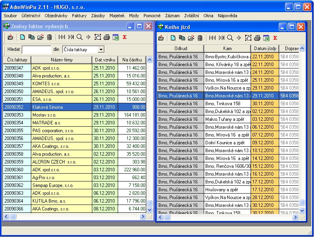The height and width of the screenshot is (237, 314).
Task: Open the Nápověda menu
Action: (227, 16)
